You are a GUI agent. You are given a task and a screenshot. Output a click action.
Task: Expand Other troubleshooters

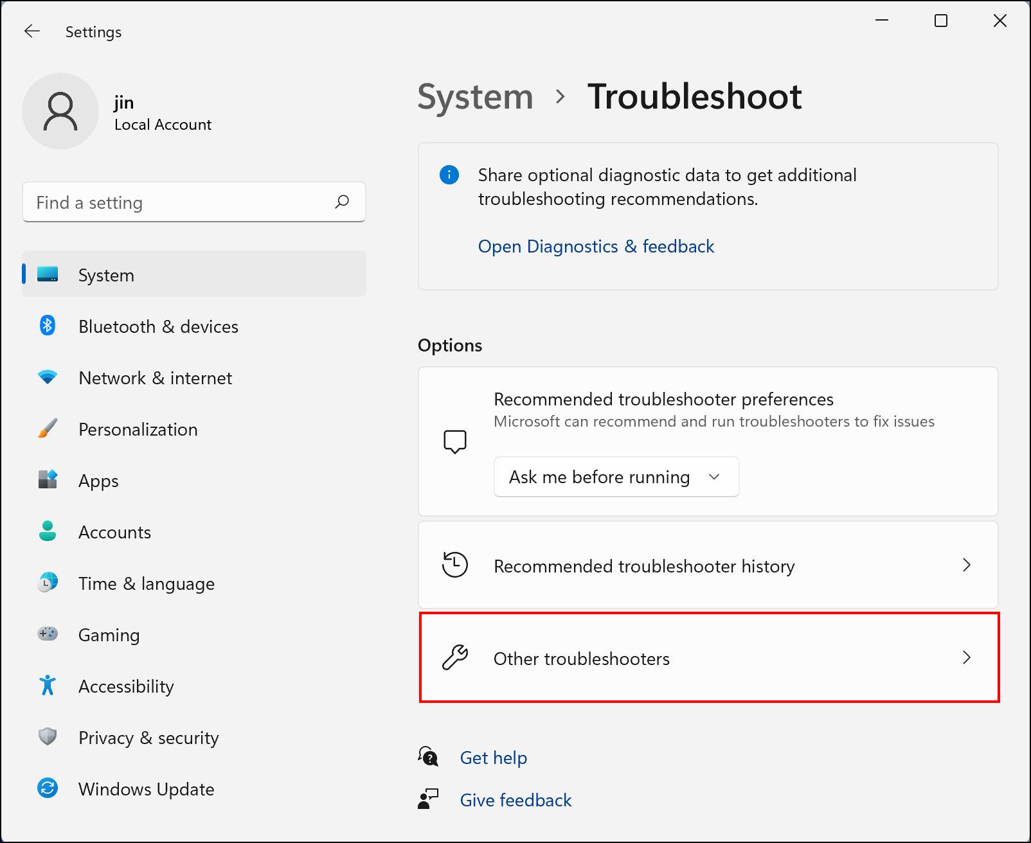tap(708, 658)
